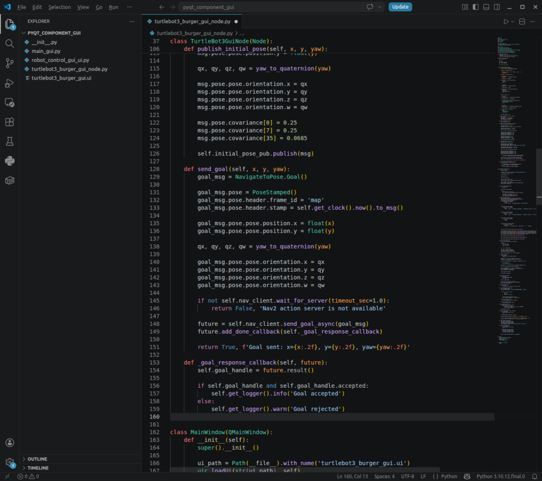The width and height of the screenshot is (542, 481).
Task: Open the chat dropdown arrow in title bar
Action: point(380,7)
